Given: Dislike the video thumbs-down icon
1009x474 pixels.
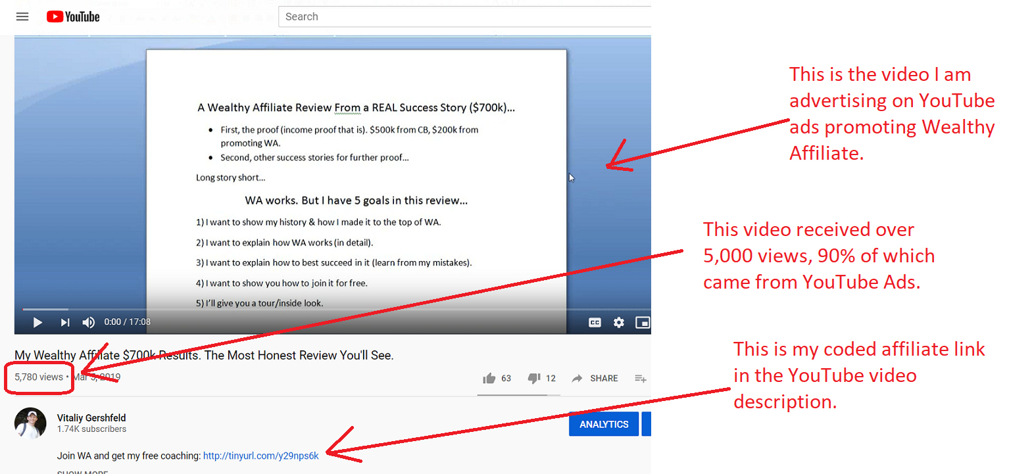Looking at the screenshot, I should tap(533, 378).
